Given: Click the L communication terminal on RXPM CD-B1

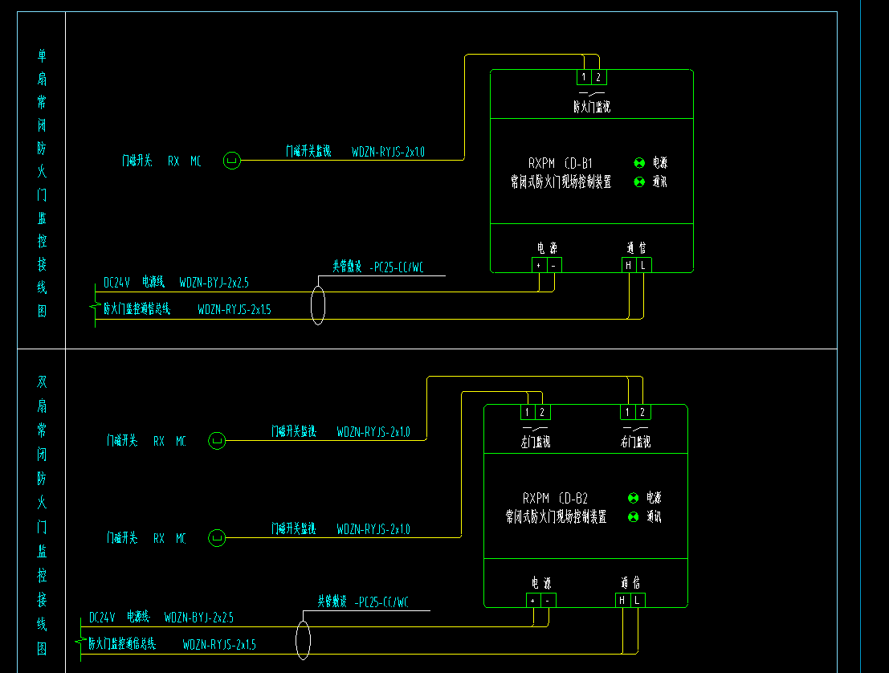Looking at the screenshot, I should pyautogui.click(x=643, y=265).
